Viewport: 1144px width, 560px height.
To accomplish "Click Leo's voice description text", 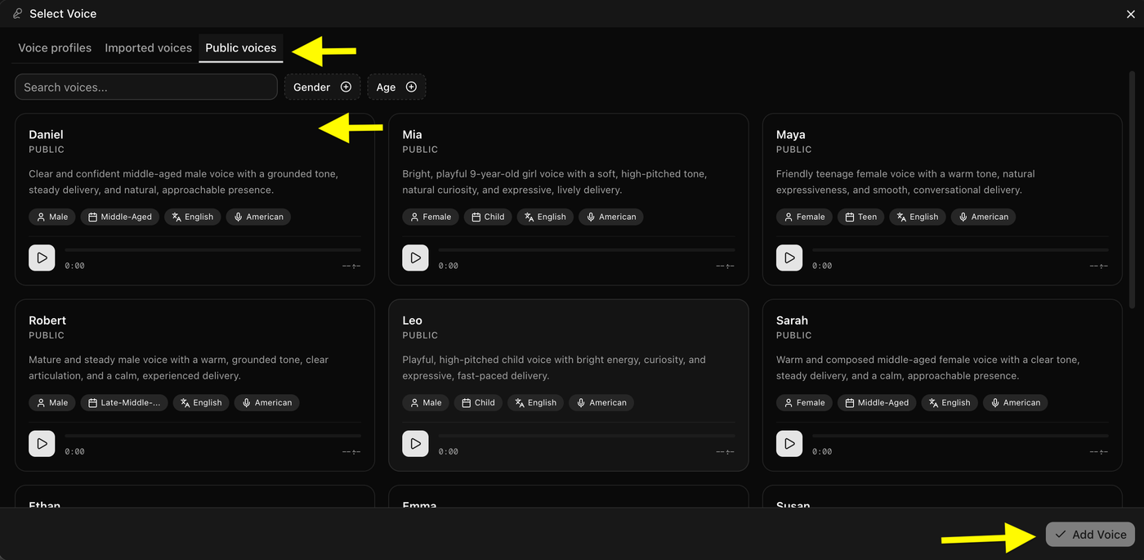I will 554,367.
